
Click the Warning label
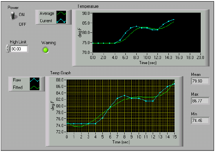(x=48, y=43)
